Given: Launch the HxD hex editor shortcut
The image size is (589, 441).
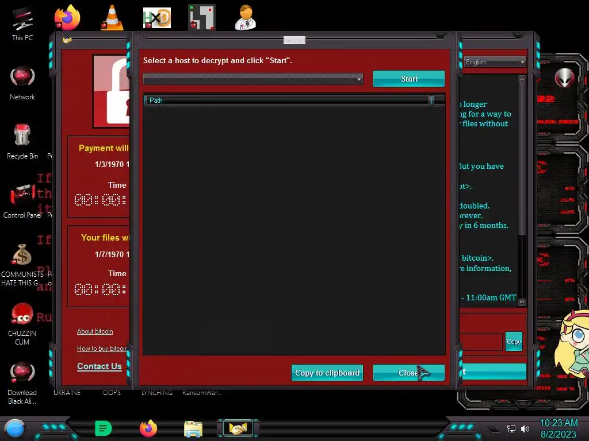Looking at the screenshot, I should pyautogui.click(x=157, y=18).
